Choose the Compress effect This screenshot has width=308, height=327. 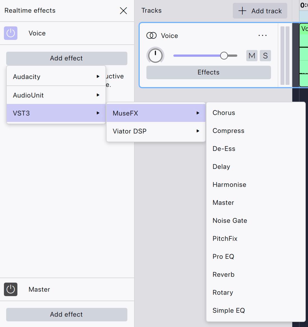click(x=256, y=131)
